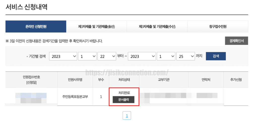Click the 추가신청 column header
This screenshot has height=128, width=258.
pos(236,80)
